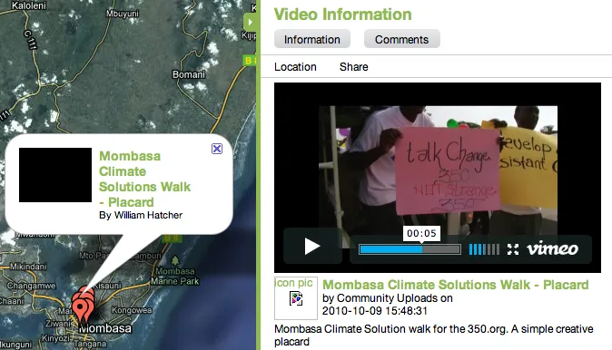Click the 00:05 time tooltip
The width and height of the screenshot is (612, 350).
[421, 233]
